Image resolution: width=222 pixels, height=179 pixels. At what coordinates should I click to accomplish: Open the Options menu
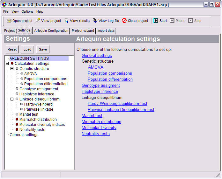point(27,11)
